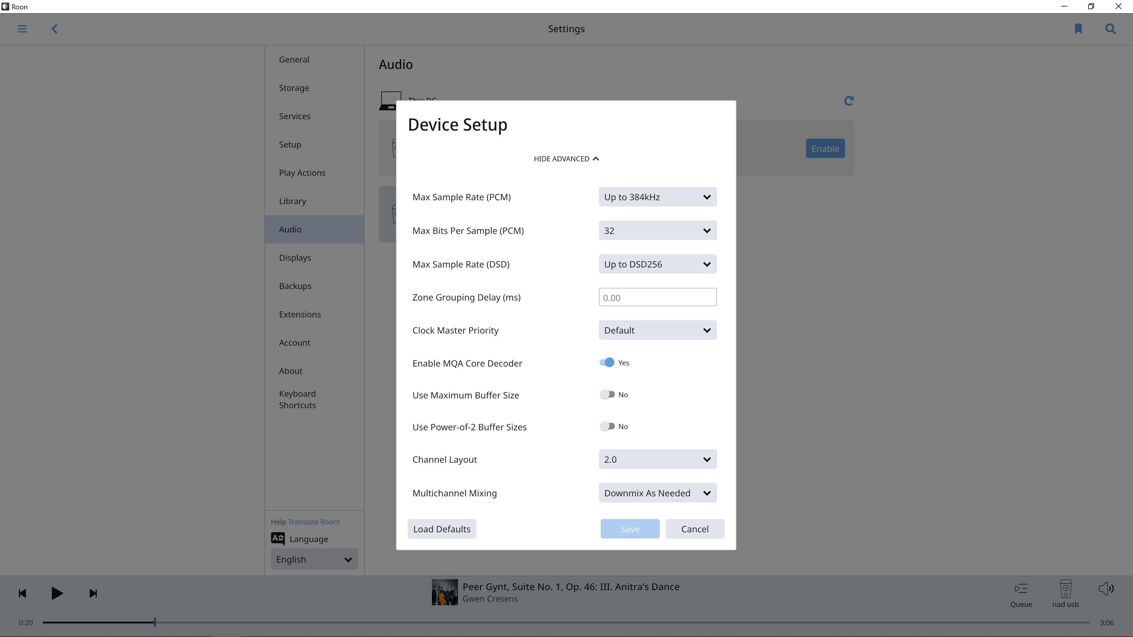The image size is (1133, 637).
Task: Enable Use Maximum Buffer Size
Action: click(608, 394)
